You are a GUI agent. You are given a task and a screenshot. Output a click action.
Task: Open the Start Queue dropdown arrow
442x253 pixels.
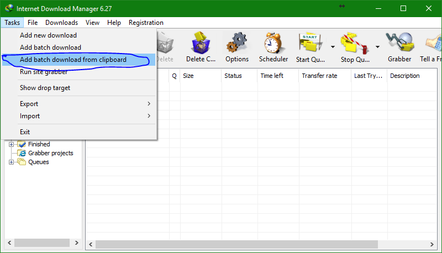pos(333,47)
